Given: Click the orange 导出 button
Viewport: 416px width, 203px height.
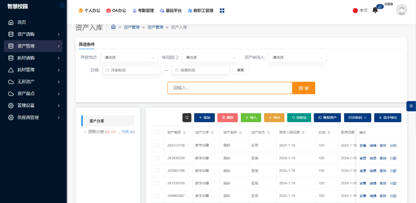Looking at the screenshot, I should [274, 118].
